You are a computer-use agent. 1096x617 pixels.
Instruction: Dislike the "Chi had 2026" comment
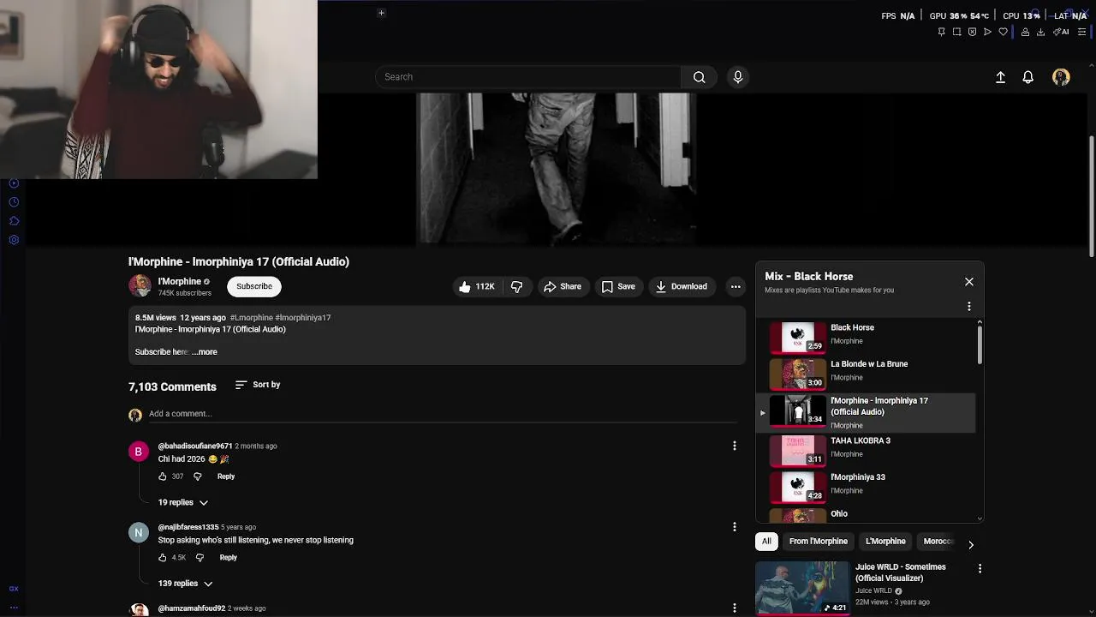click(198, 476)
